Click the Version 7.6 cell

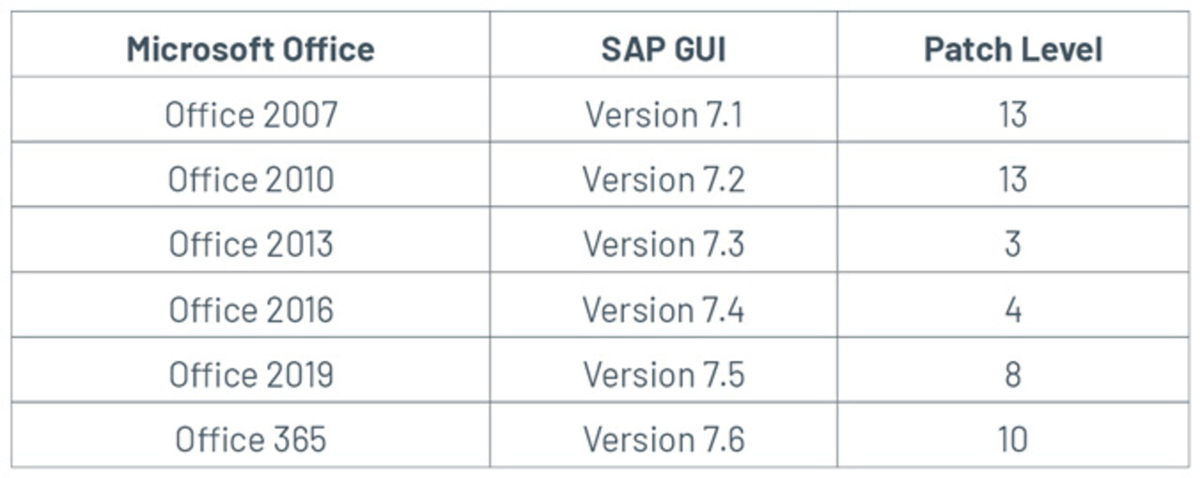click(663, 439)
